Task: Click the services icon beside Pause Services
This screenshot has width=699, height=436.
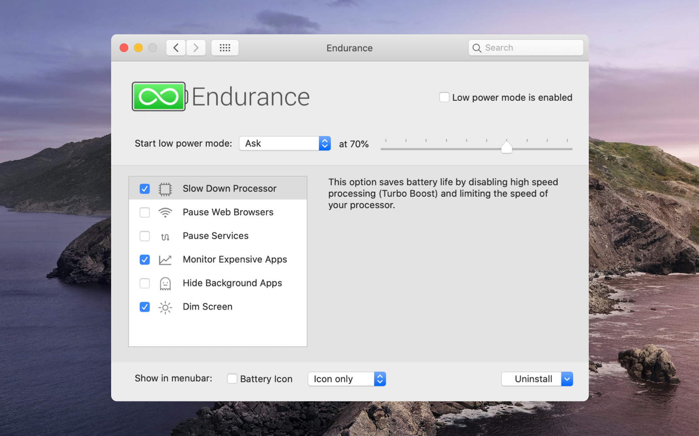Action: 165,237
